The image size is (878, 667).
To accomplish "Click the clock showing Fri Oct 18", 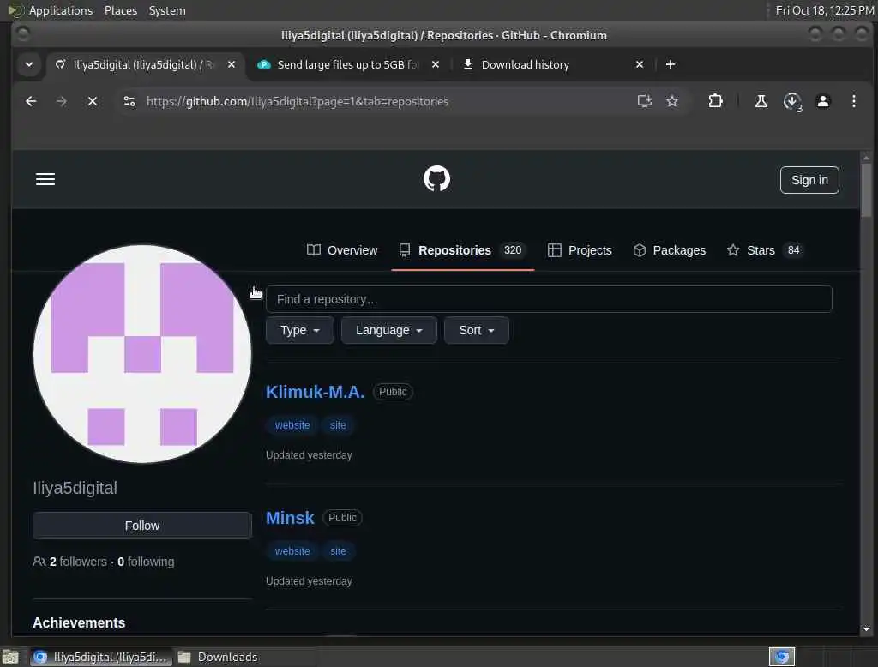I will pyautogui.click(x=824, y=10).
